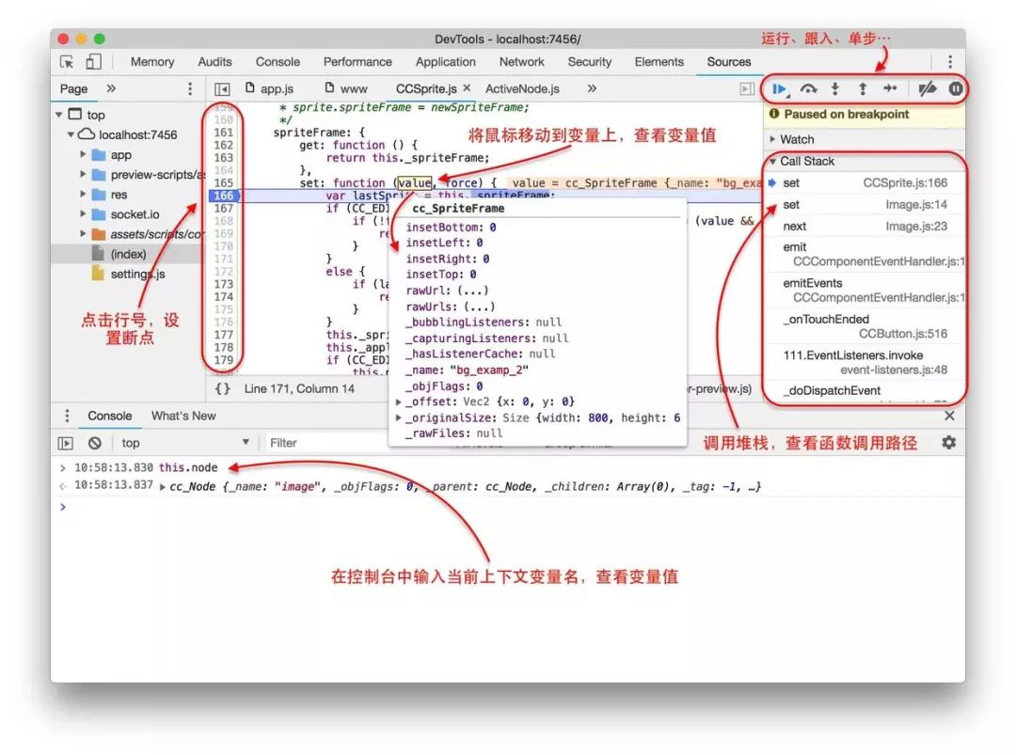
Task: Resume script execution button
Action: 780,88
